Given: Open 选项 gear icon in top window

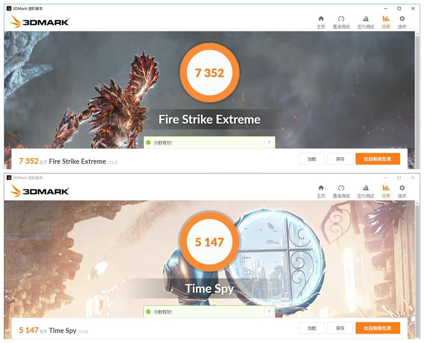Looking at the screenshot, I should click(x=402, y=22).
